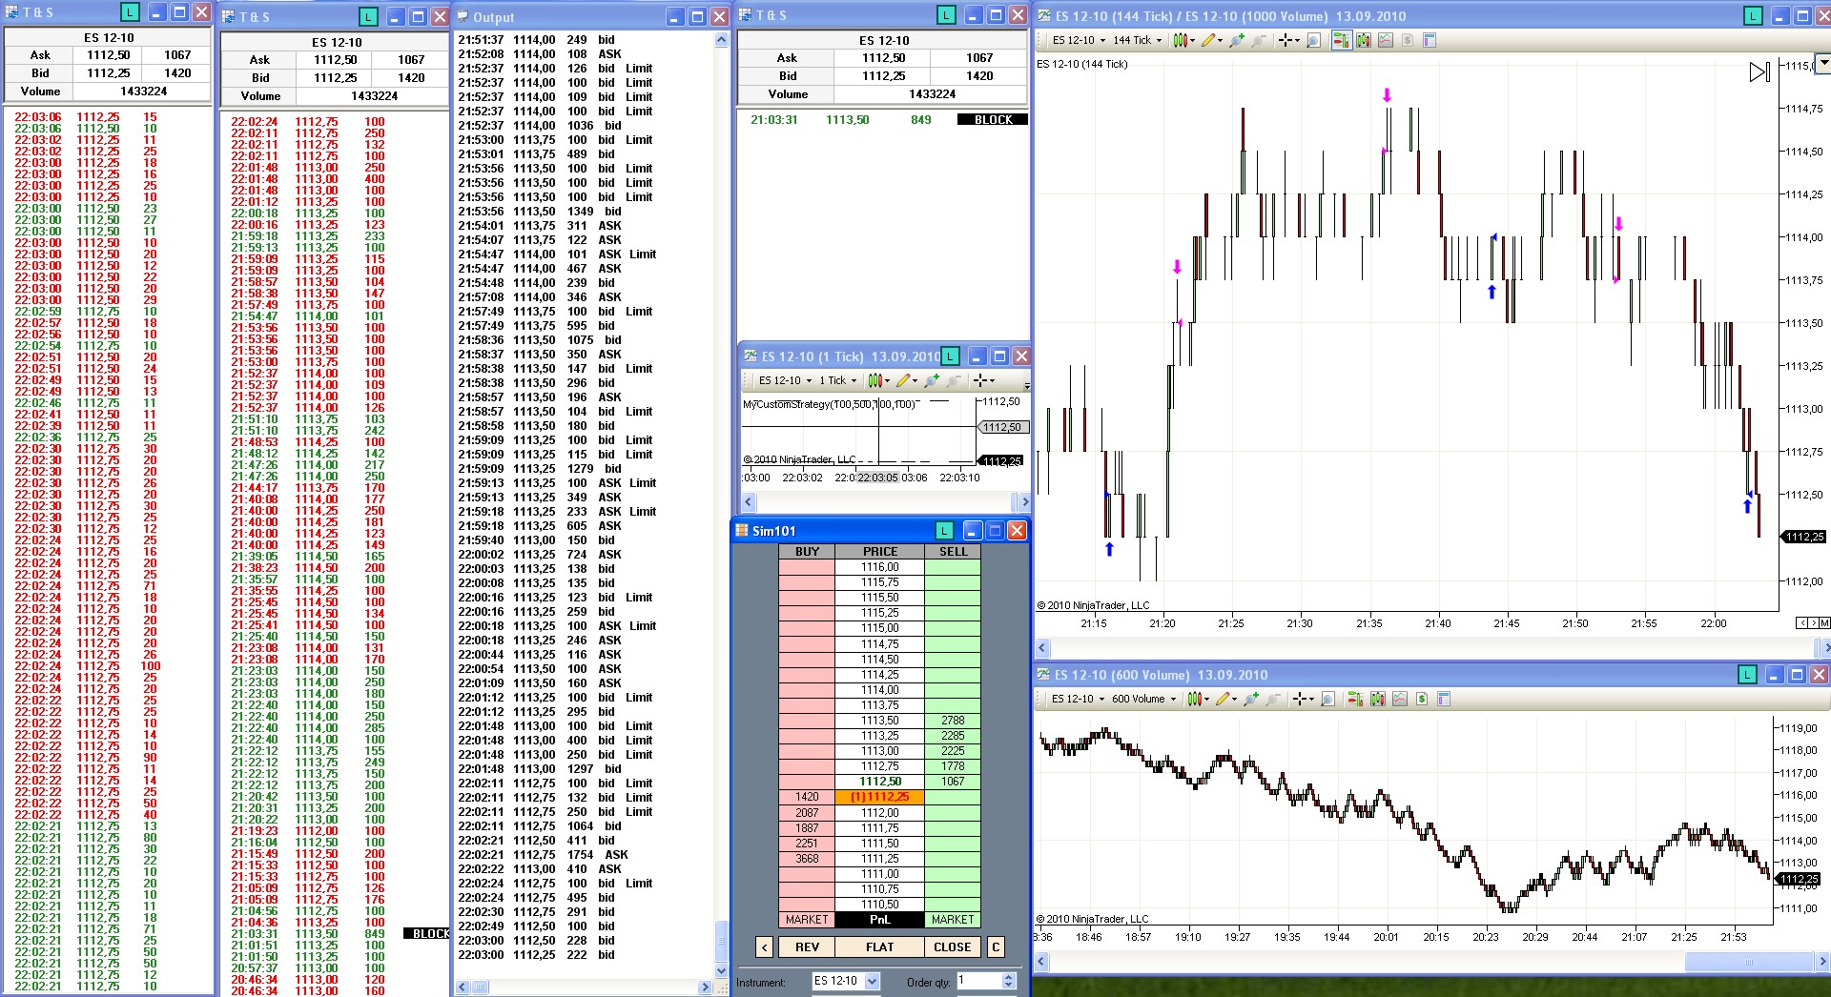Click Zoom In icon on 1 Tick chart
This screenshot has width=1831, height=997.
932,380
